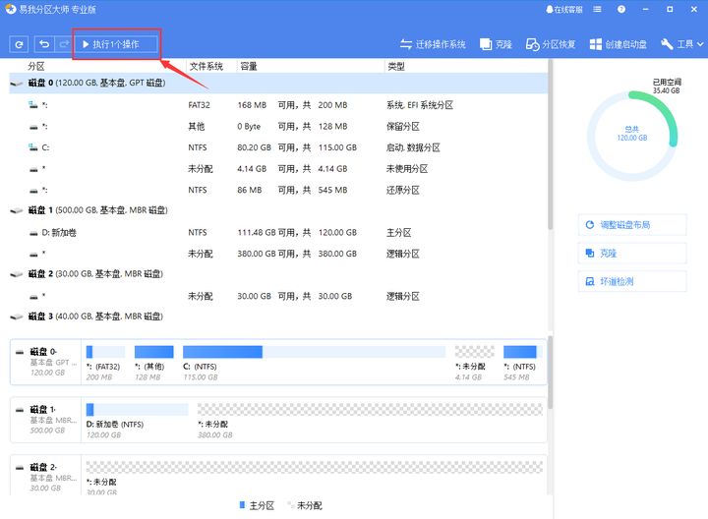Viewport: 708px width, 519px height.
Task: Click the 坏道检测 button
Action: coord(631,281)
